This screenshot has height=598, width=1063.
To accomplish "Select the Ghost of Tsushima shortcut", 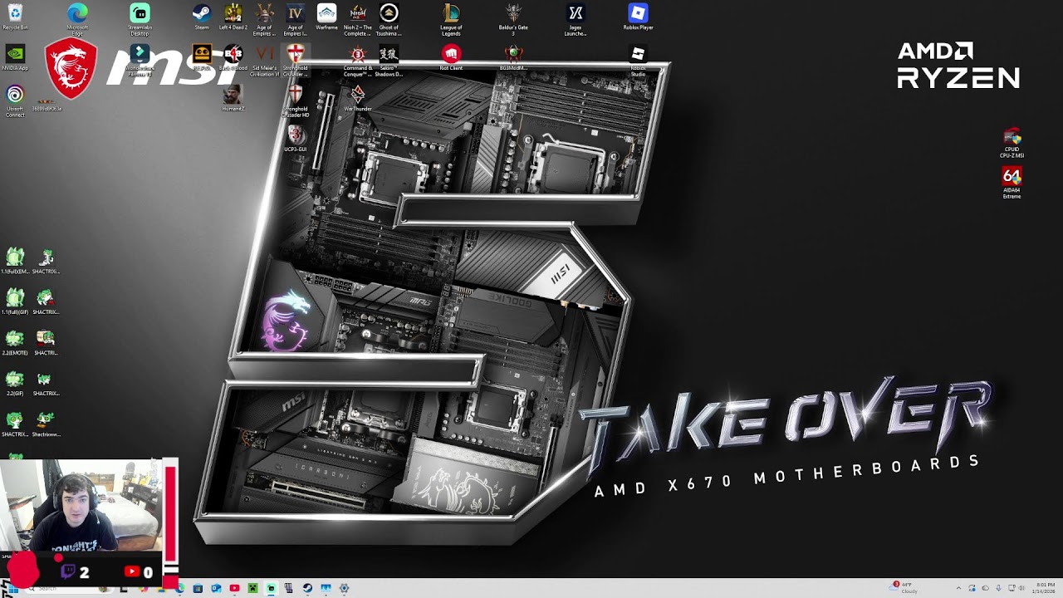I will [389, 19].
